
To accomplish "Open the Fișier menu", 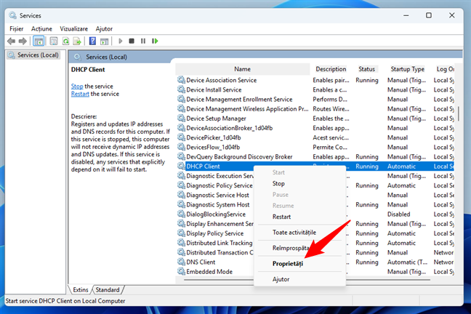I will click(16, 28).
